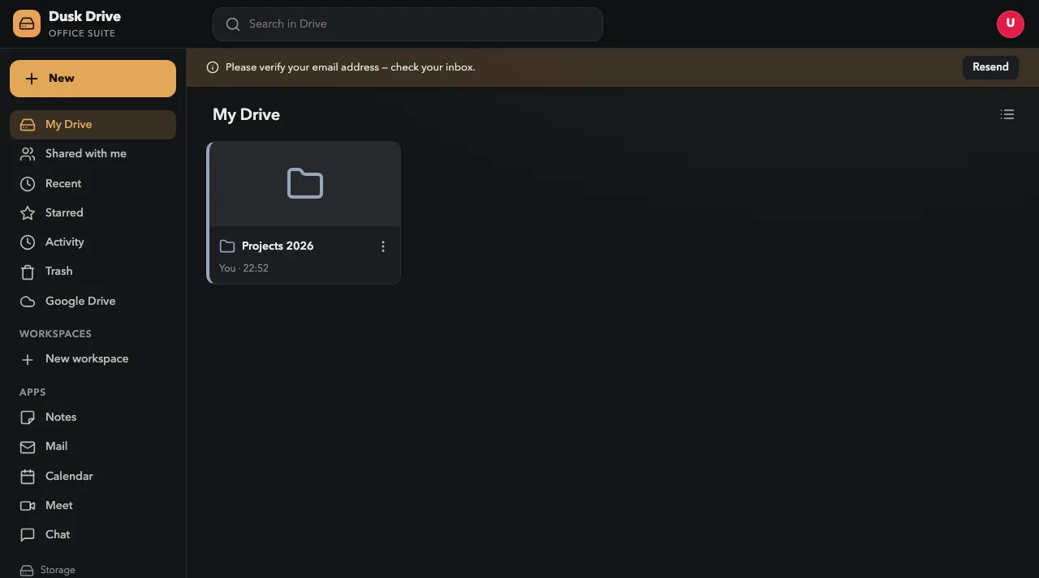Go to Recent files
Image resolution: width=1039 pixels, height=578 pixels.
click(x=93, y=184)
